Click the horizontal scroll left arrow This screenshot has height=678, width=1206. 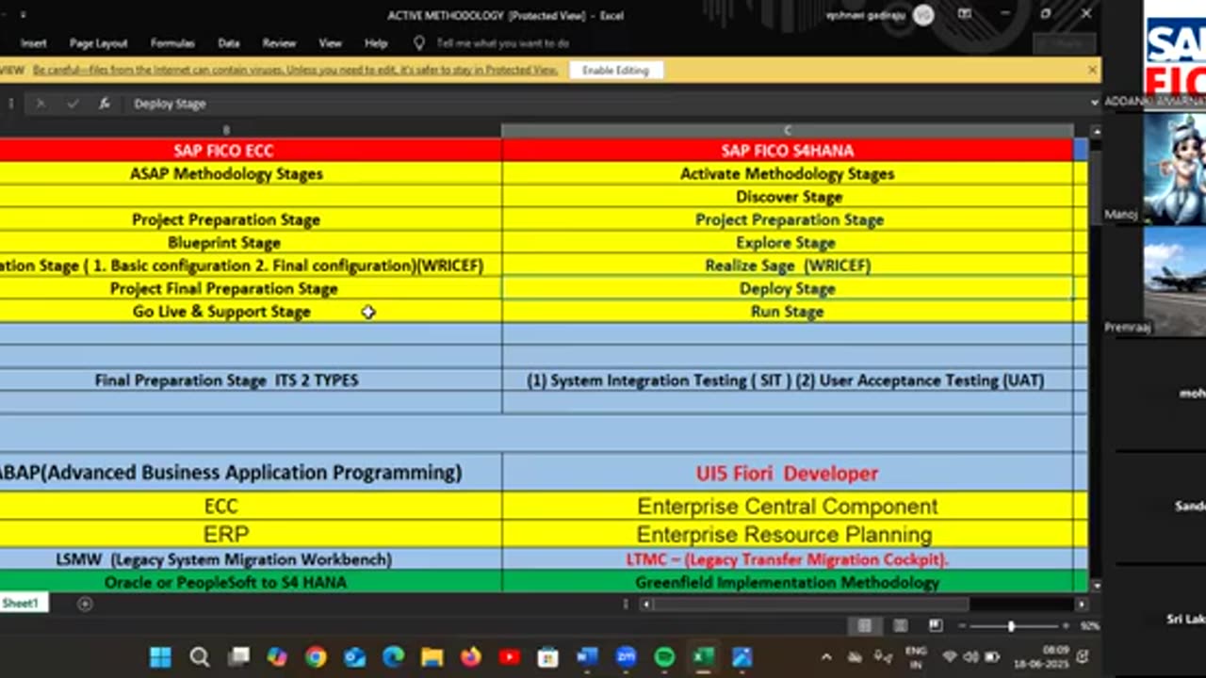(x=646, y=604)
